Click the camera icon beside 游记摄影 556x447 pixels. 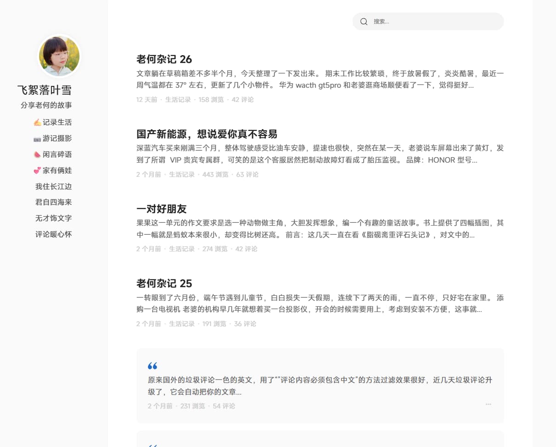click(37, 139)
